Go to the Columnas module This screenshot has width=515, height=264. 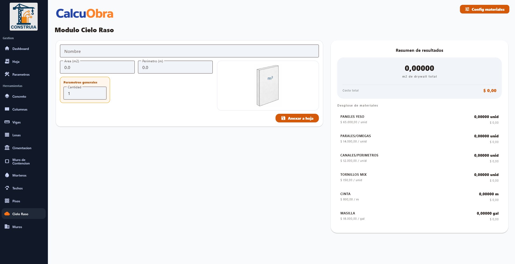[20, 109]
